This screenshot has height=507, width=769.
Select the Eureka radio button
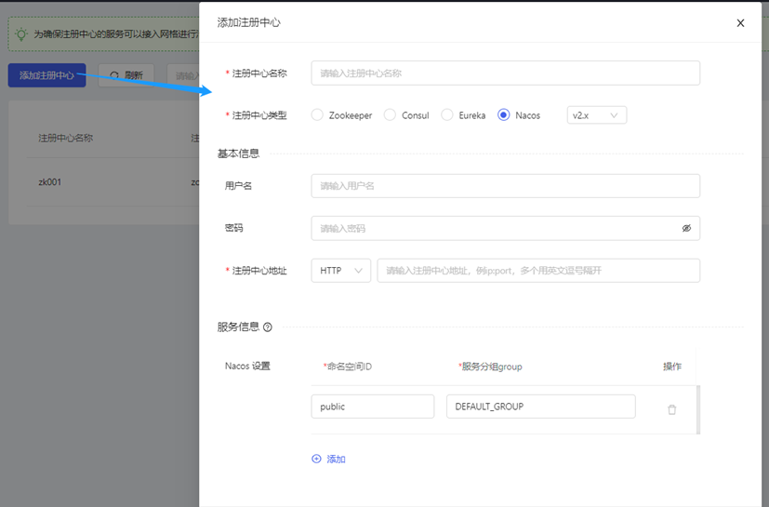pos(446,114)
